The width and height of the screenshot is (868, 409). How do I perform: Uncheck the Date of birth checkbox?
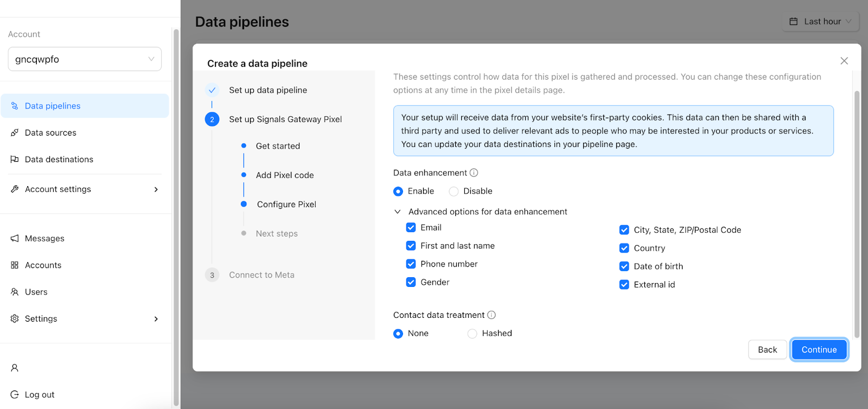coord(624,266)
